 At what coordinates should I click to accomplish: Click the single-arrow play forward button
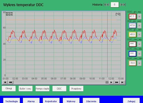(111, 82)
